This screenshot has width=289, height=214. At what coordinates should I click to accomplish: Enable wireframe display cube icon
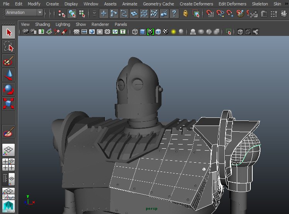click(x=135, y=32)
